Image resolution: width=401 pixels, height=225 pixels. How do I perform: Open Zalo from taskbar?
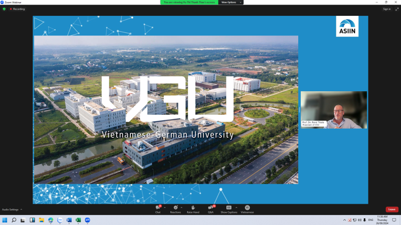click(60, 220)
